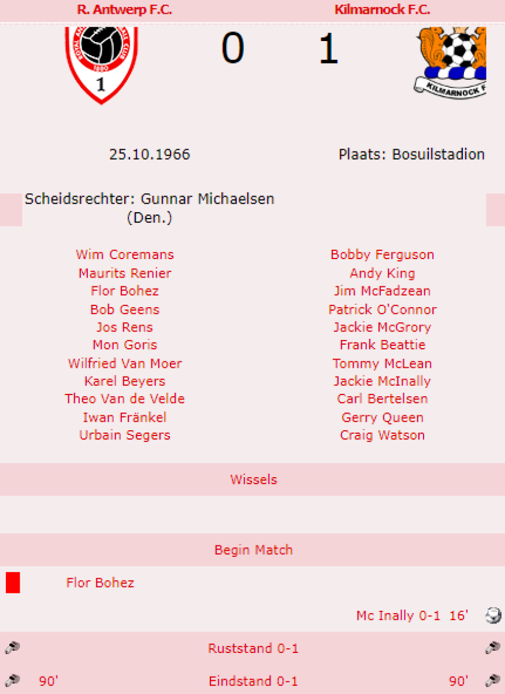Click the left whistle icon on Ruststand row
505x694 pixels.
click(x=12, y=648)
